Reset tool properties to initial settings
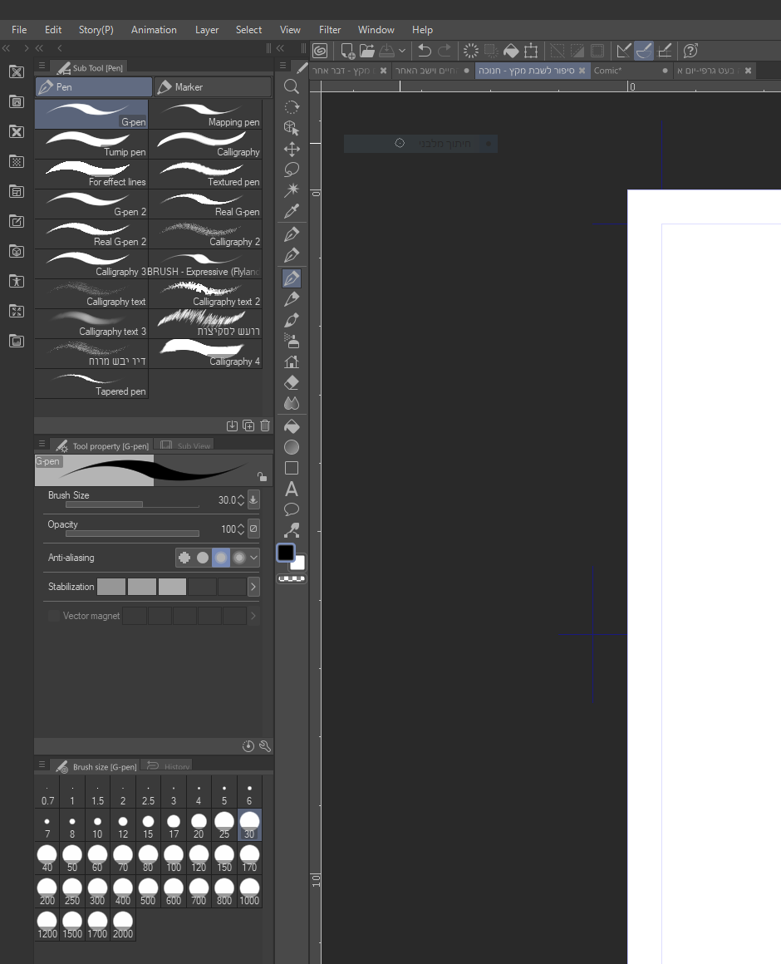This screenshot has width=781, height=964. click(x=248, y=746)
